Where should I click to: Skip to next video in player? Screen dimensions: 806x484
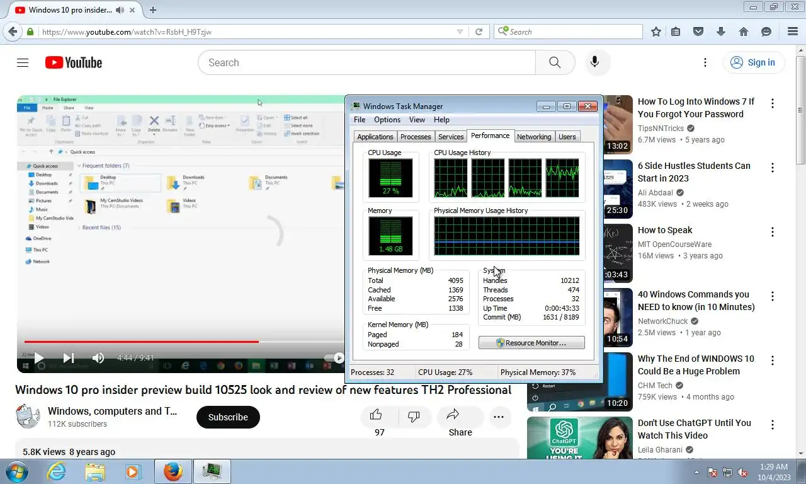[x=68, y=358]
